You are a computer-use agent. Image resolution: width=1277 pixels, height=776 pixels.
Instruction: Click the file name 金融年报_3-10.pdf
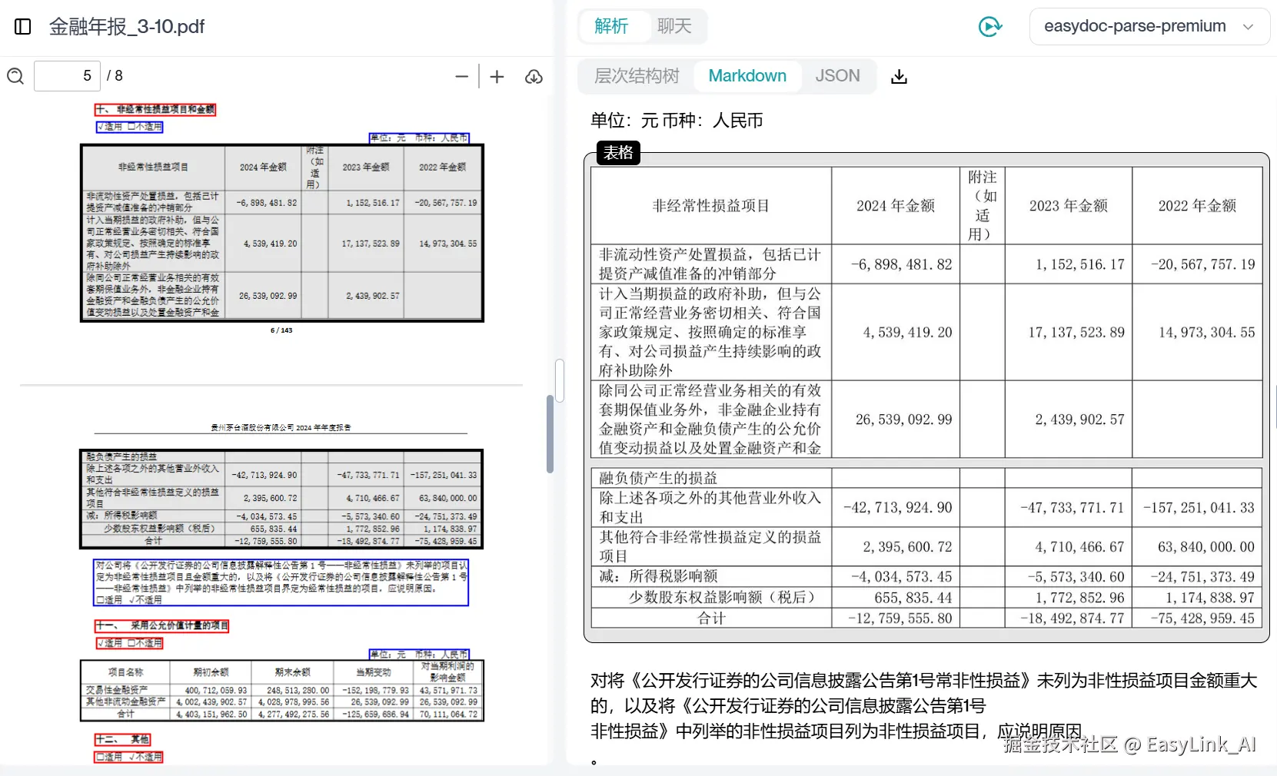click(x=127, y=27)
